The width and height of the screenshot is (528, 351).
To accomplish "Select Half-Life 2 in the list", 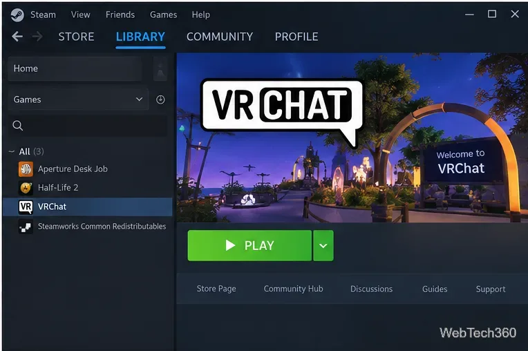I will click(88, 188).
